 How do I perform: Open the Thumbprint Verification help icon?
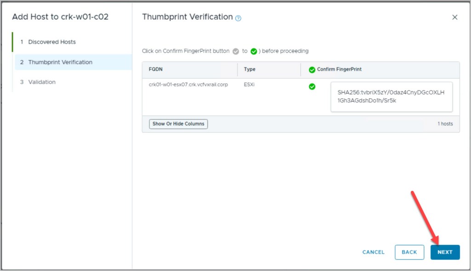(x=238, y=18)
